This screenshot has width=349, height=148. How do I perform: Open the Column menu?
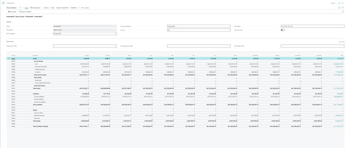46,8
